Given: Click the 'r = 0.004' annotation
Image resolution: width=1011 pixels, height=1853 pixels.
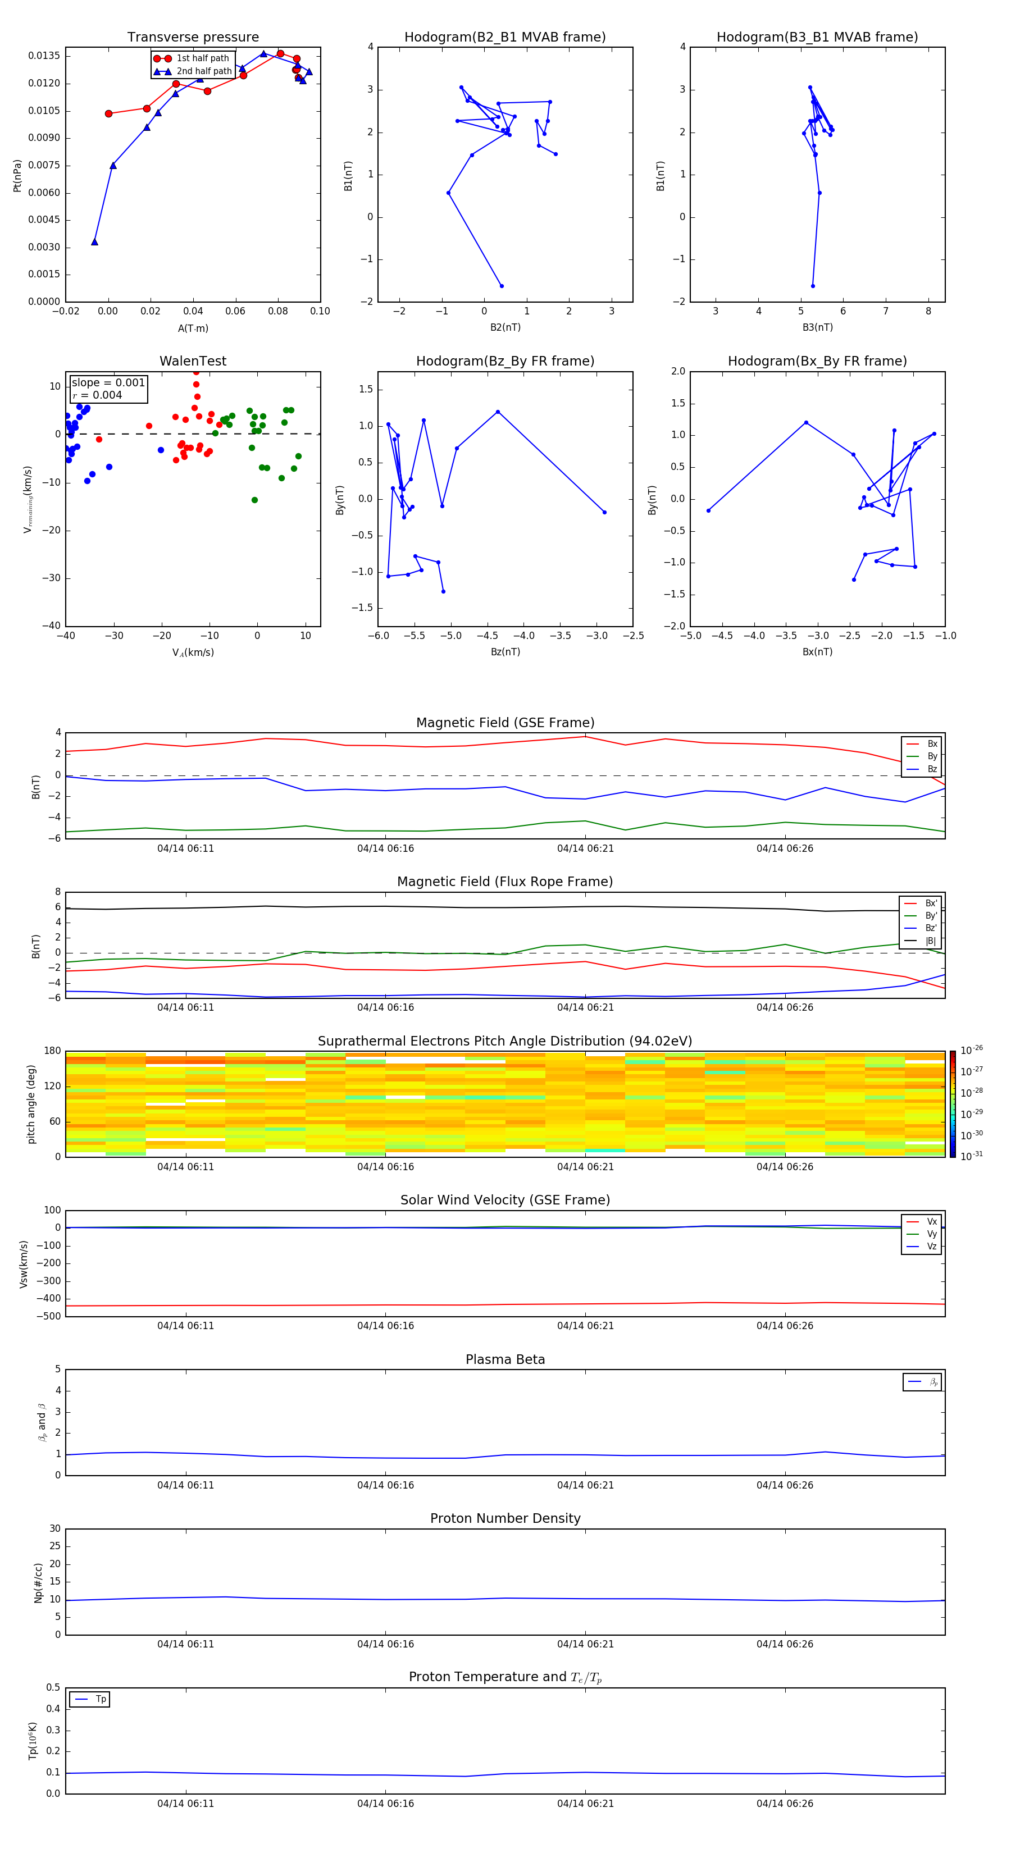Looking at the screenshot, I should 97,395.
